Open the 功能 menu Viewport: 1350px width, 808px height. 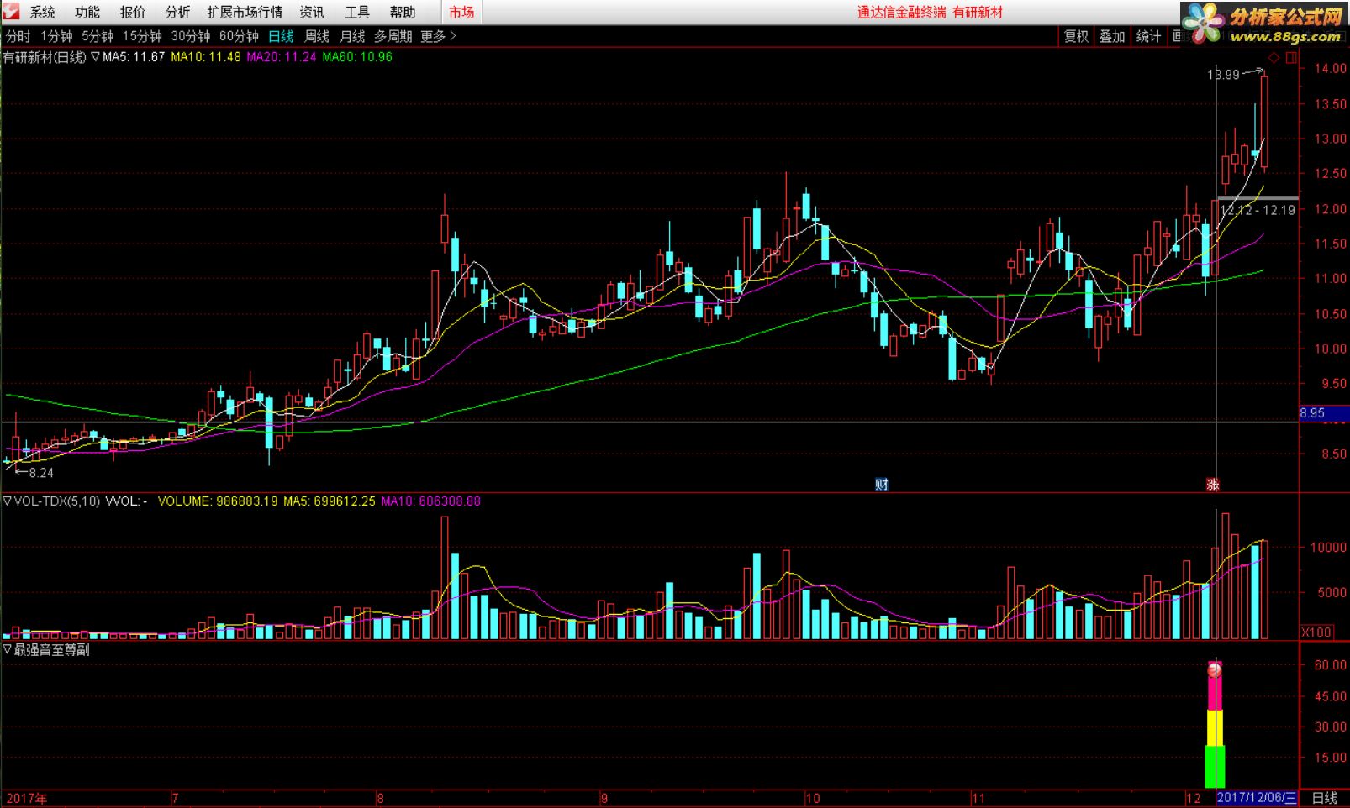[x=87, y=12]
